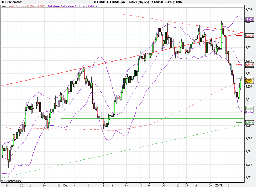The width and height of the screenshot is (256, 187).
Task: Click the 1,275 price axis label
Action: 249,164
